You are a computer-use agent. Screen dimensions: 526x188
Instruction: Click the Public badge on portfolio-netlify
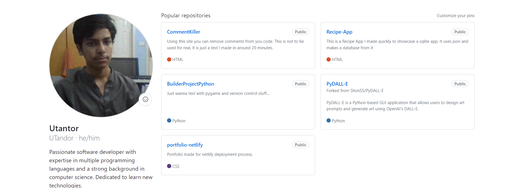click(300, 145)
